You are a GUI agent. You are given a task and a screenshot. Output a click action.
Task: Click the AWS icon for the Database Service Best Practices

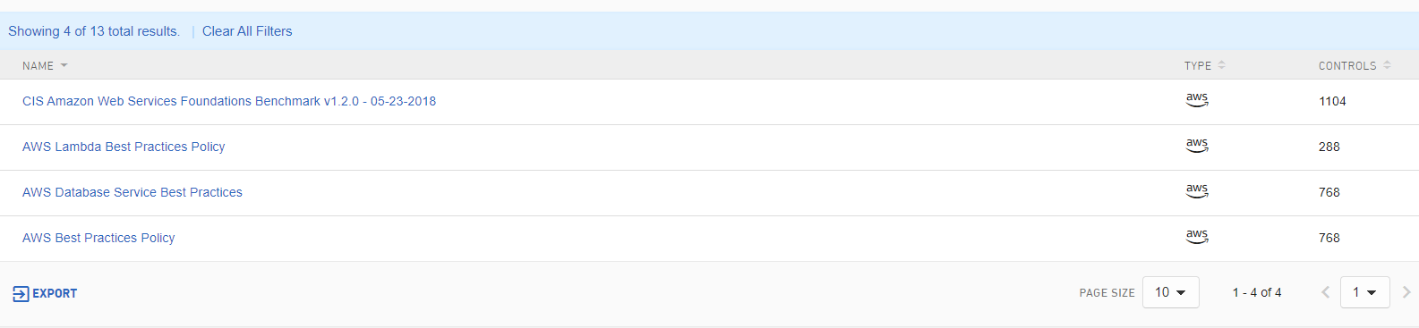click(1197, 191)
